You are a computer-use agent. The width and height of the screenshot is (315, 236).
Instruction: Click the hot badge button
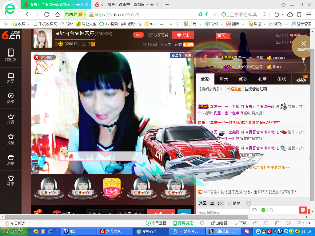138,35
